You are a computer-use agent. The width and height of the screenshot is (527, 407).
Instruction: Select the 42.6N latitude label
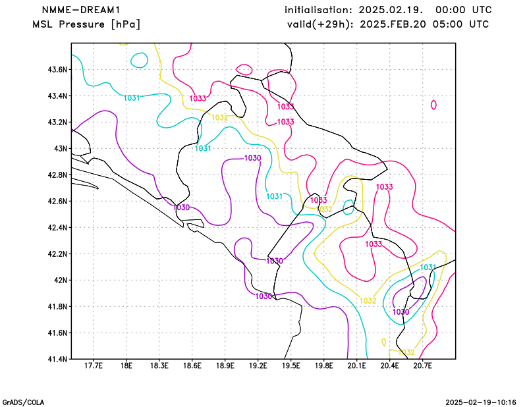coord(57,202)
